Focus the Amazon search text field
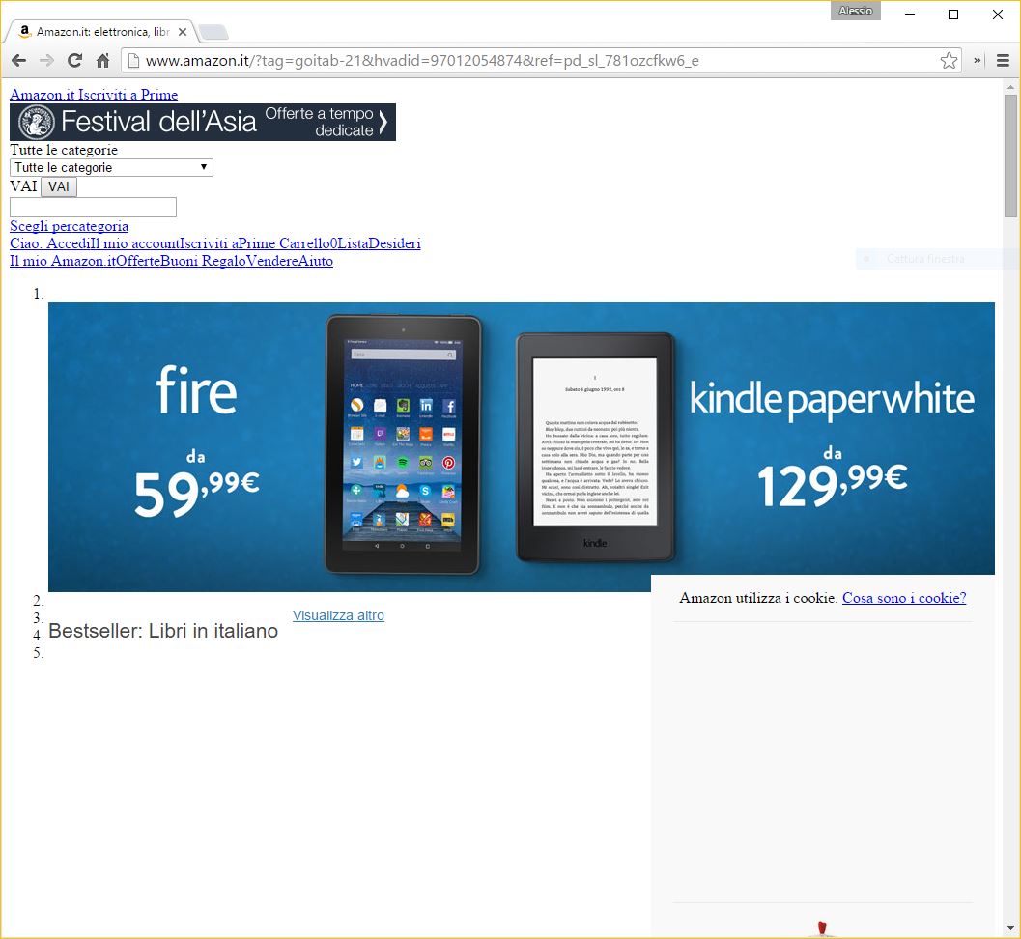This screenshot has height=939, width=1021. tap(93, 208)
